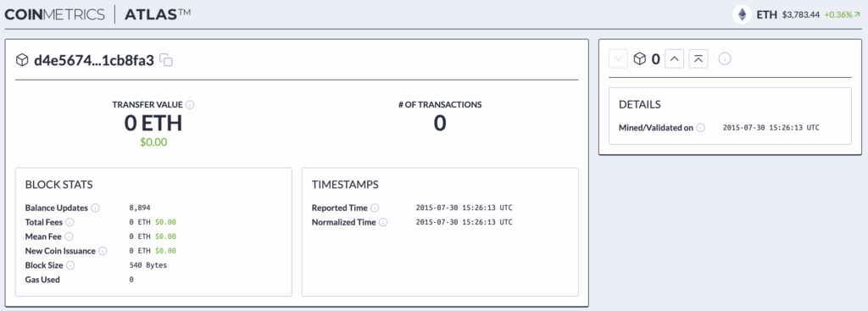
Task: Go to previous block with down chevron
Action: click(618, 58)
